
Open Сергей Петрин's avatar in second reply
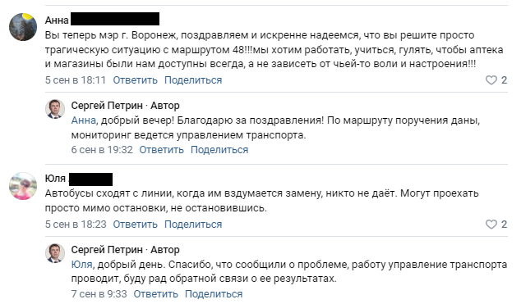[x=55, y=253]
